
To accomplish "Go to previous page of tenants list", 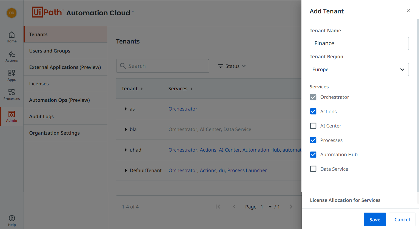I will (234, 207).
